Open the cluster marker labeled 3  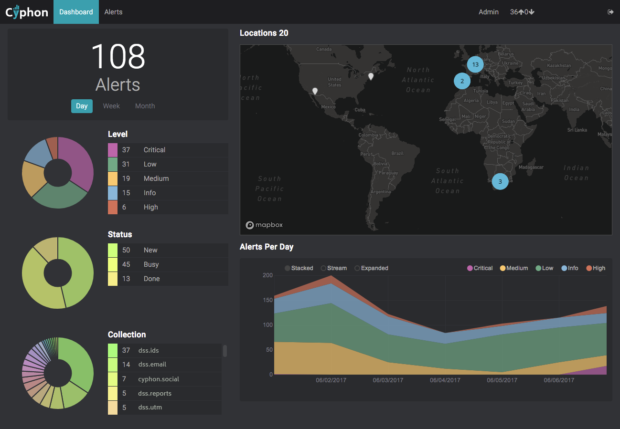tap(500, 181)
